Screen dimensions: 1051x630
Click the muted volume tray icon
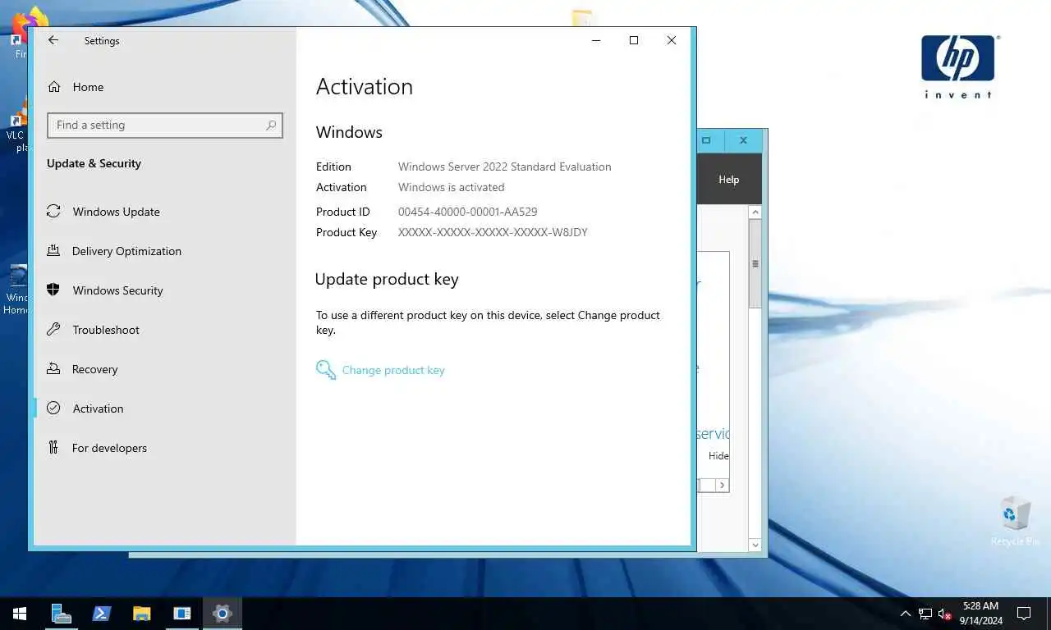(x=945, y=614)
